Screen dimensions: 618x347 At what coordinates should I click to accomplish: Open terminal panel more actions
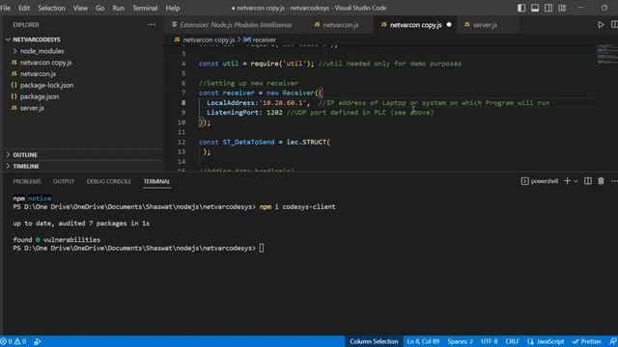coord(614,181)
